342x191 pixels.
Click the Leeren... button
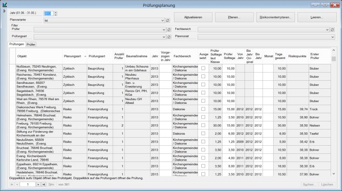pyautogui.click(x=317, y=17)
